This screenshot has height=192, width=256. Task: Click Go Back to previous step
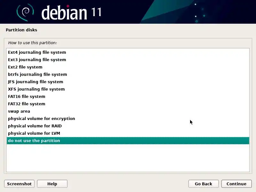click(204, 184)
